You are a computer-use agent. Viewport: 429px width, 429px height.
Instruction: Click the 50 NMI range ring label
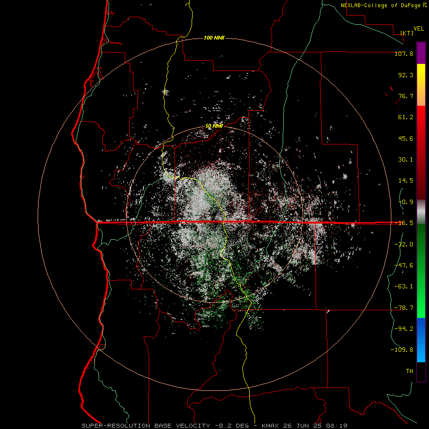click(214, 126)
